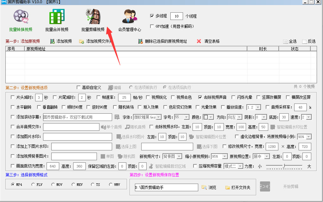Uncheck the 多线程 checkbox
The height and width of the screenshot is (202, 323).
152,16
